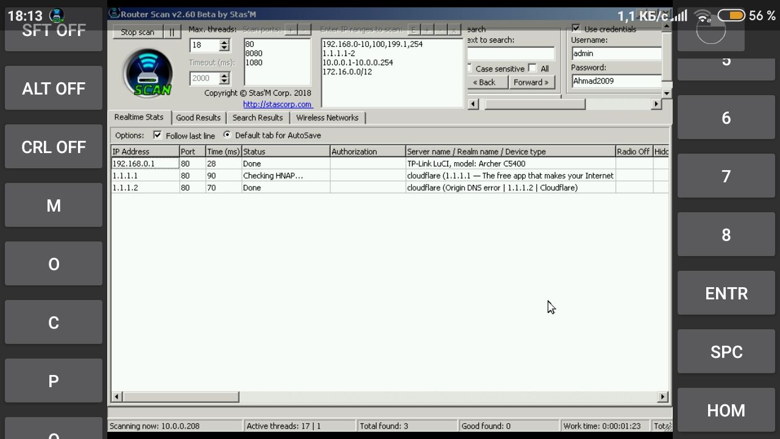The image size is (780, 439).
Task: Select row with IP 1.1.1.2
Action: 389,188
